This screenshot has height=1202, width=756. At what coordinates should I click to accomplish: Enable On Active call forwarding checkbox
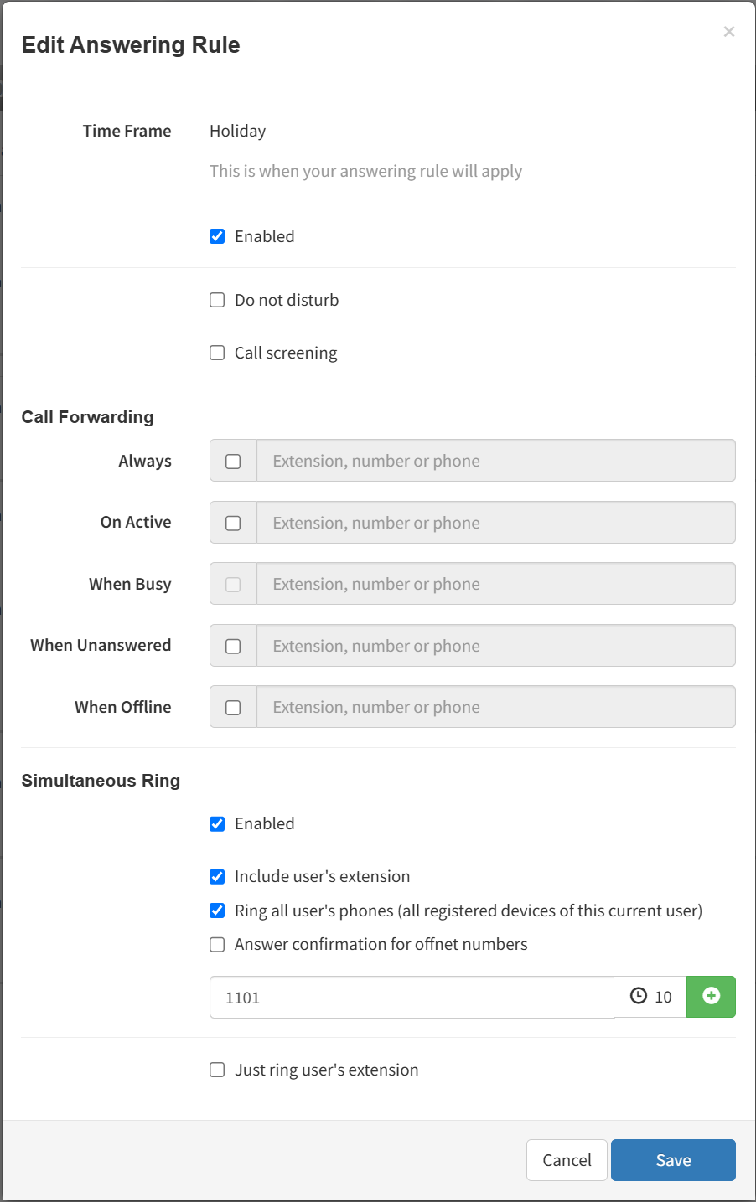click(233, 523)
